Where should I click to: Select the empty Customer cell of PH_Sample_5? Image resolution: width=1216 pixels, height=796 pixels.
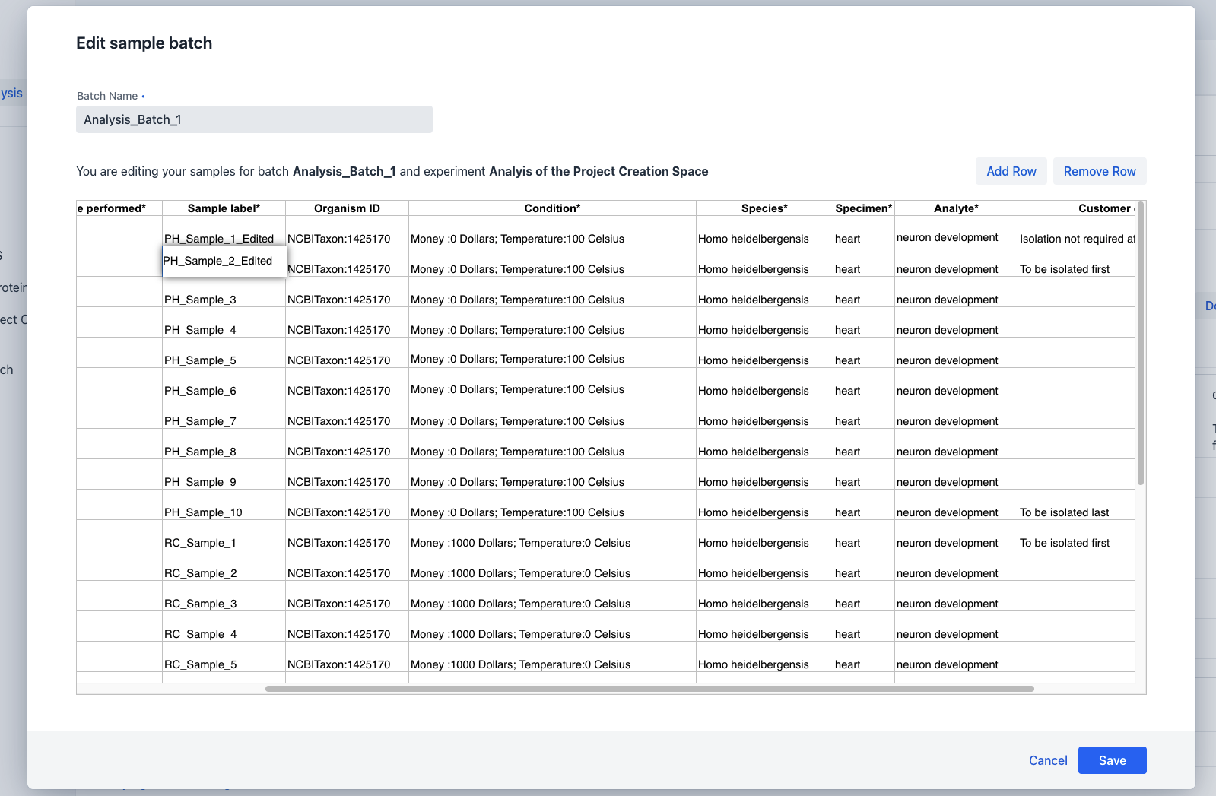[1076, 353]
